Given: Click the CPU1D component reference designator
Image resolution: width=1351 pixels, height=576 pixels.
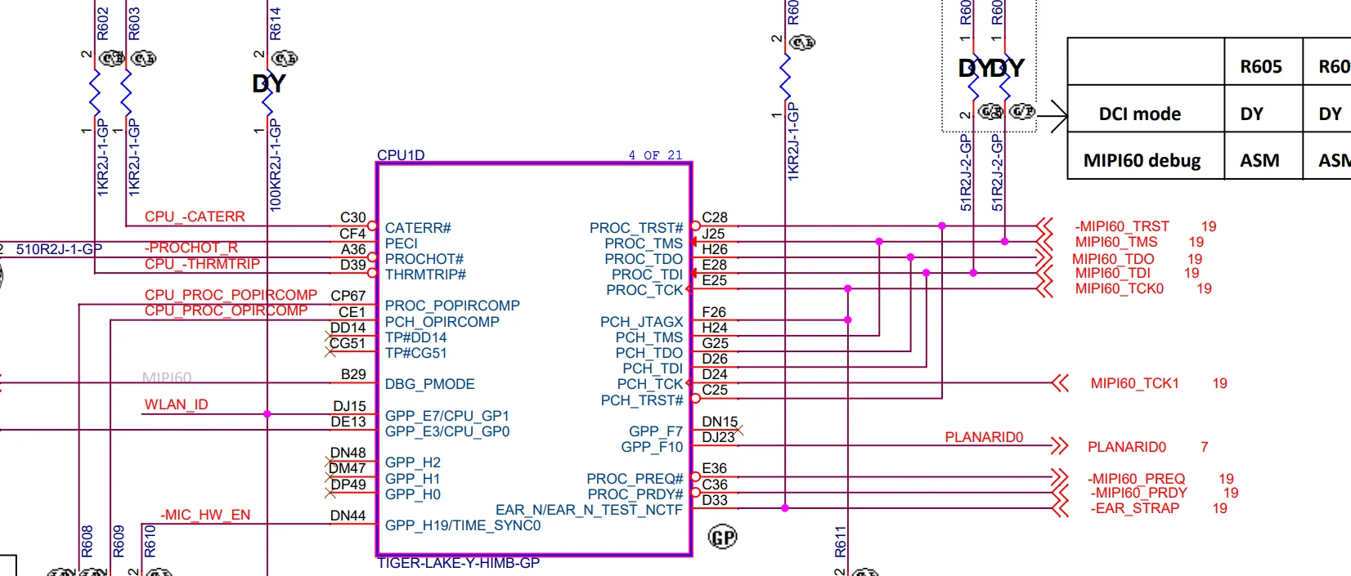Looking at the screenshot, I should coord(401,155).
